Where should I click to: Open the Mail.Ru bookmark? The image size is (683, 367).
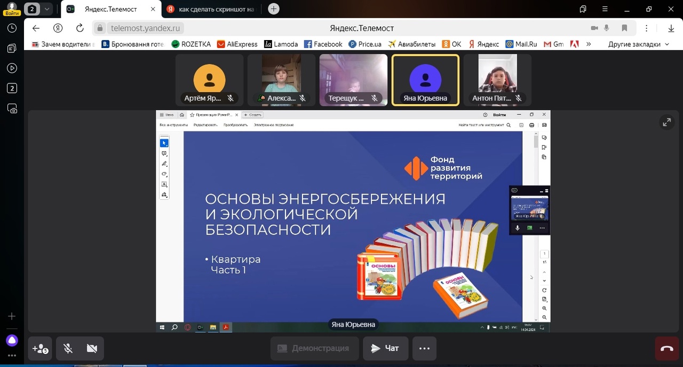[x=521, y=44]
